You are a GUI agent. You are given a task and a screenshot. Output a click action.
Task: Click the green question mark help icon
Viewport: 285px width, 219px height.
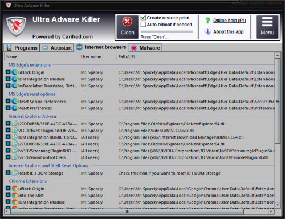(x=207, y=21)
